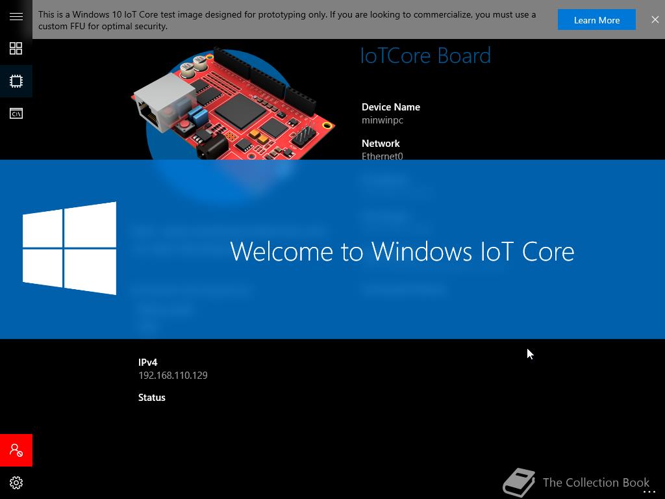
Task: Click the IP address 192.168.110.129
Action: (x=173, y=376)
